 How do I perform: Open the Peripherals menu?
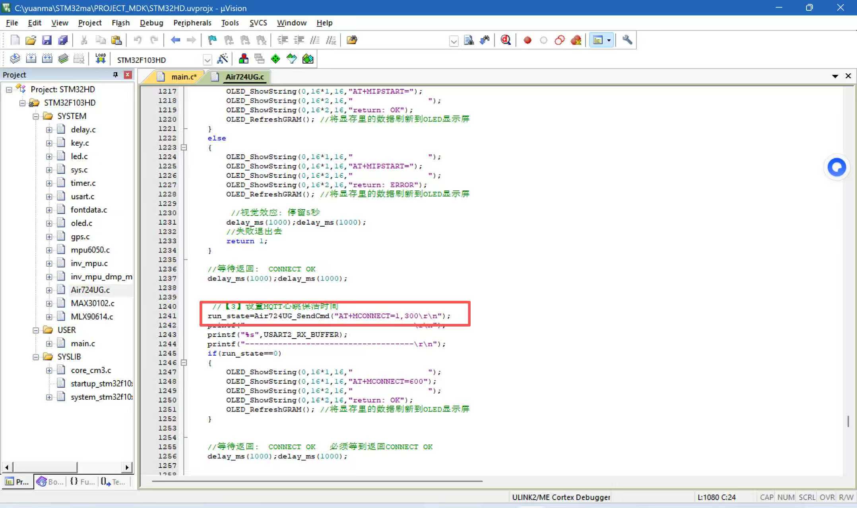tap(192, 23)
